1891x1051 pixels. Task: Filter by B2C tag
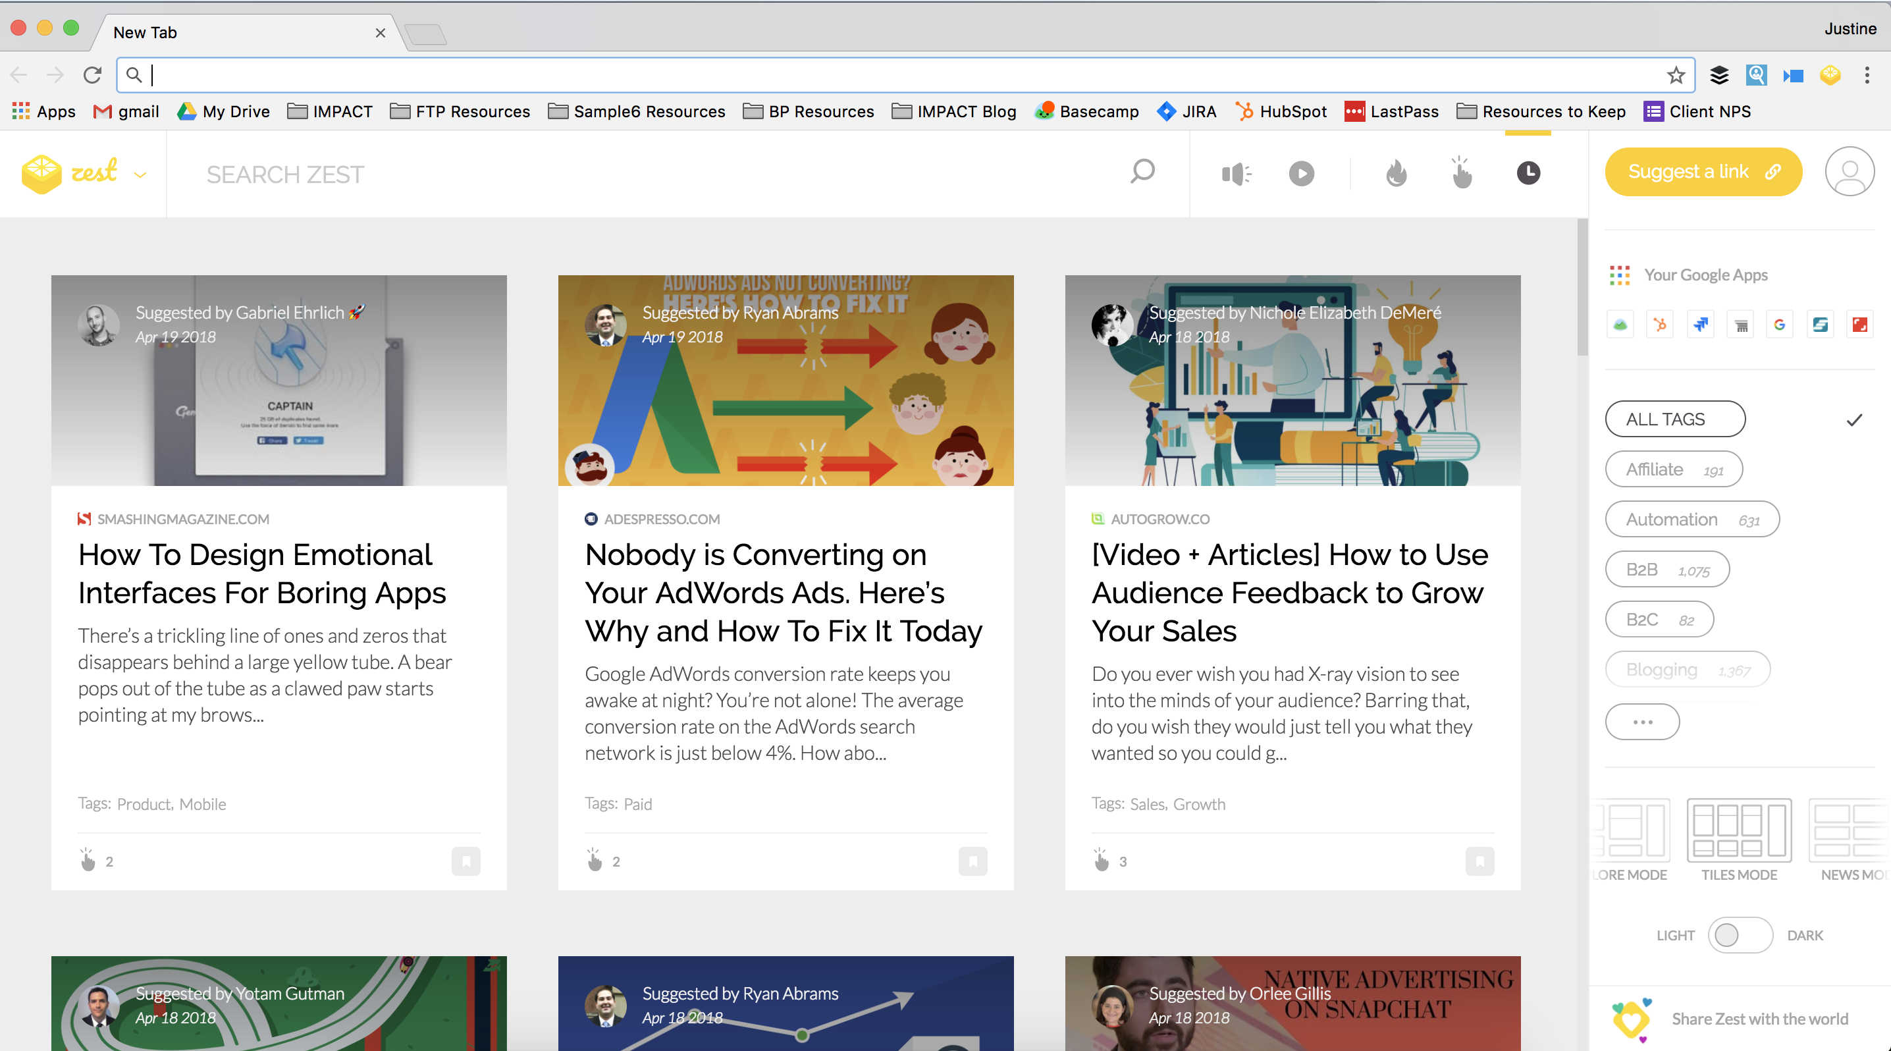(x=1659, y=619)
